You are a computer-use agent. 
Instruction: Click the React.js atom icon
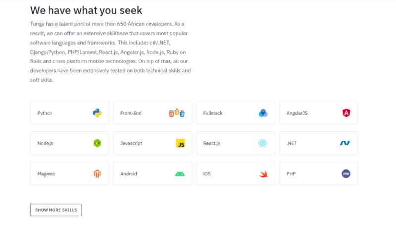click(x=263, y=143)
